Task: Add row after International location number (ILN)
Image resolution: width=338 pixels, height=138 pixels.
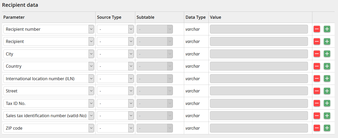Action: point(327,78)
